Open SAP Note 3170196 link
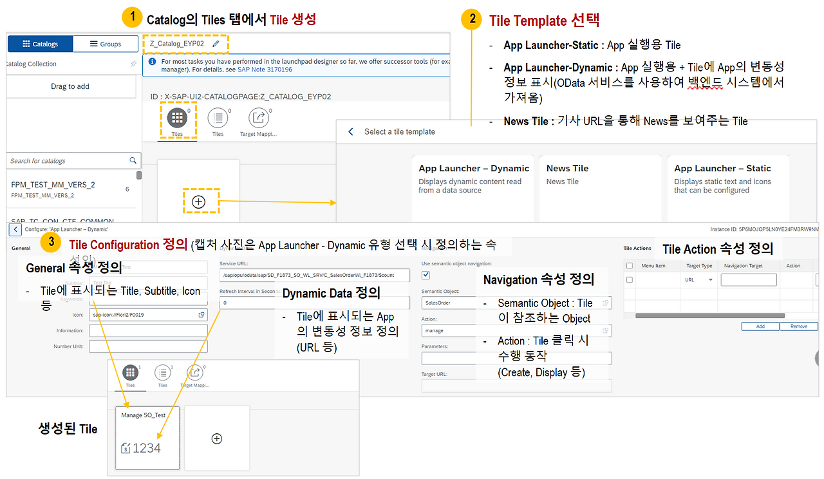The image size is (824, 479). click(x=265, y=70)
